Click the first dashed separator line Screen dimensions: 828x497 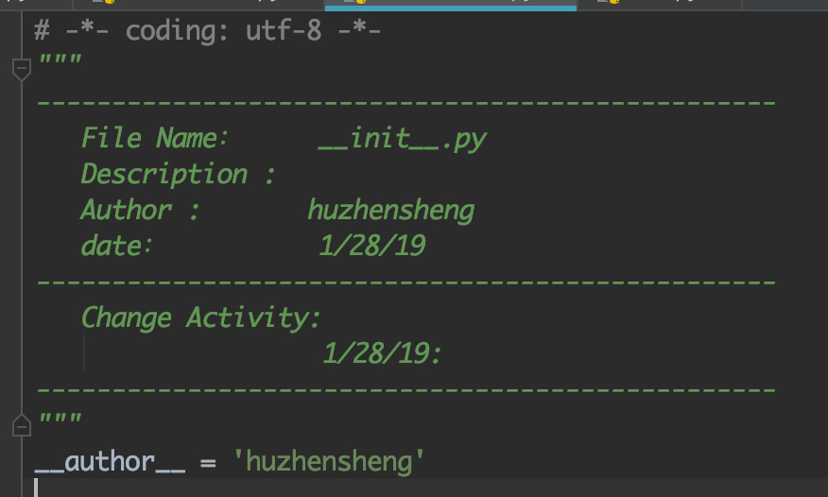click(406, 102)
